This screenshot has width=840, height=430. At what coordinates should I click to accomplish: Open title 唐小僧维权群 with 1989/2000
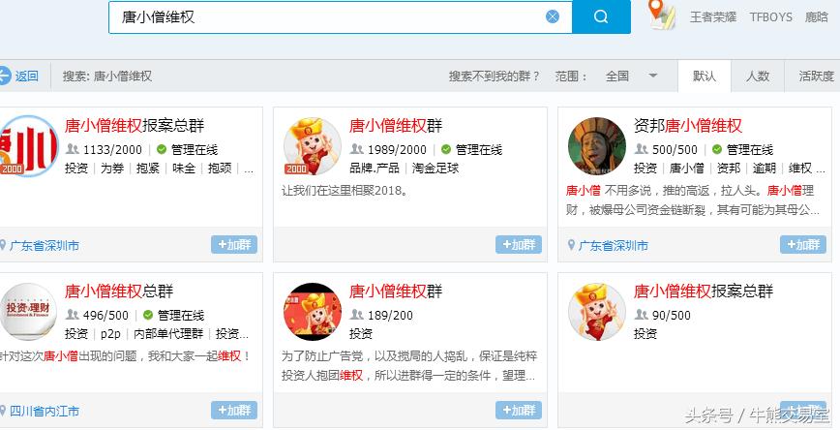pyautogui.click(x=396, y=126)
